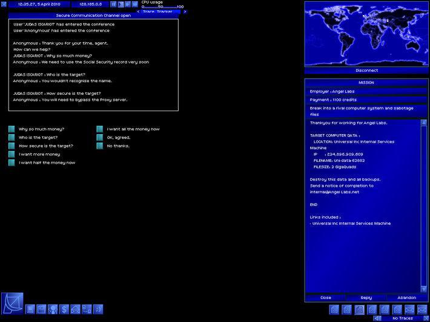Image resolution: width=430 pixels, height=322 pixels.
Task: Select 'Why so much money?' option
Action: (13, 129)
